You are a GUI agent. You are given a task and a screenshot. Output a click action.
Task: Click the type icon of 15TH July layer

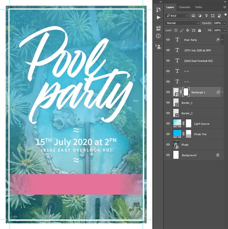[x=177, y=50]
